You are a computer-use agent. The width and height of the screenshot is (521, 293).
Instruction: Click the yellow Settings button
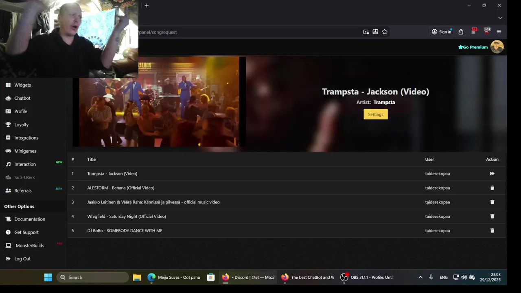[376, 114]
